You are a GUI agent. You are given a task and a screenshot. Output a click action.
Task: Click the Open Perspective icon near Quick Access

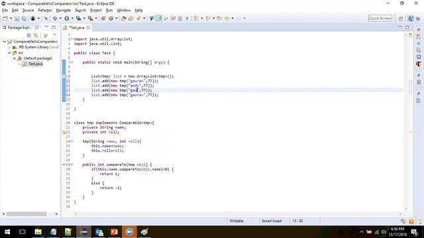coord(401,19)
